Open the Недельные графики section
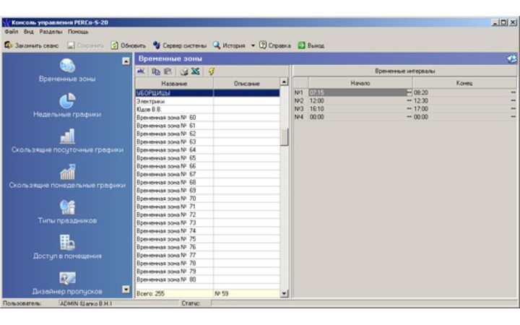Image resolution: width=520 pixels, height=325 pixels. tap(66, 101)
